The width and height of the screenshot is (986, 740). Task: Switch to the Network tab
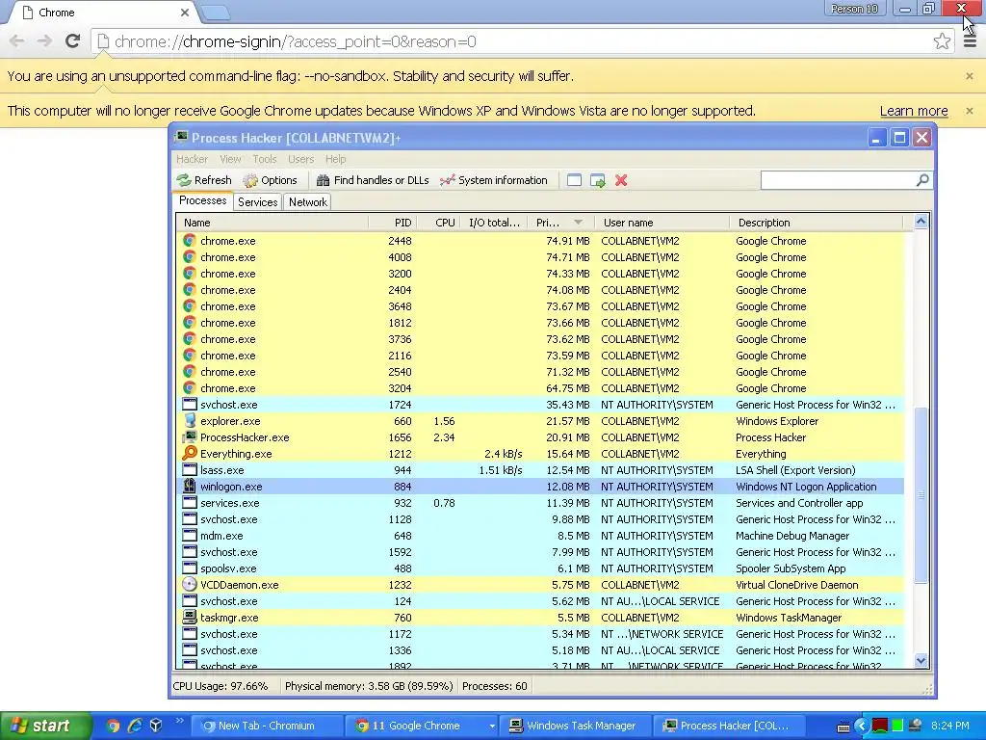[307, 202]
